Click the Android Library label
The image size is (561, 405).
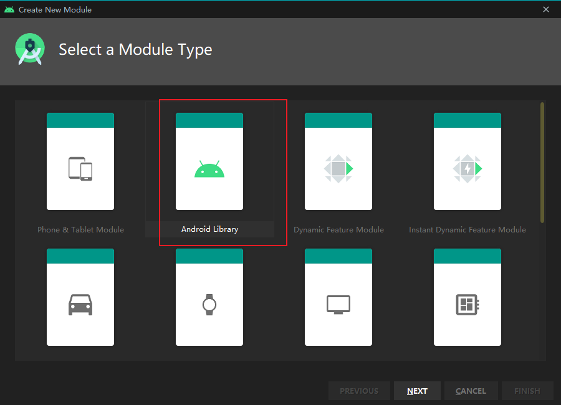tap(209, 229)
